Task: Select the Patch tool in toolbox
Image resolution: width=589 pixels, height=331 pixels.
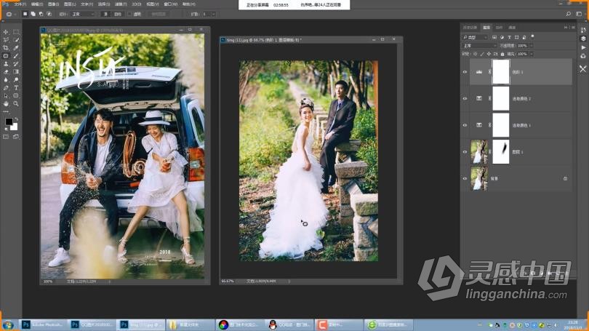Action: (x=6, y=55)
